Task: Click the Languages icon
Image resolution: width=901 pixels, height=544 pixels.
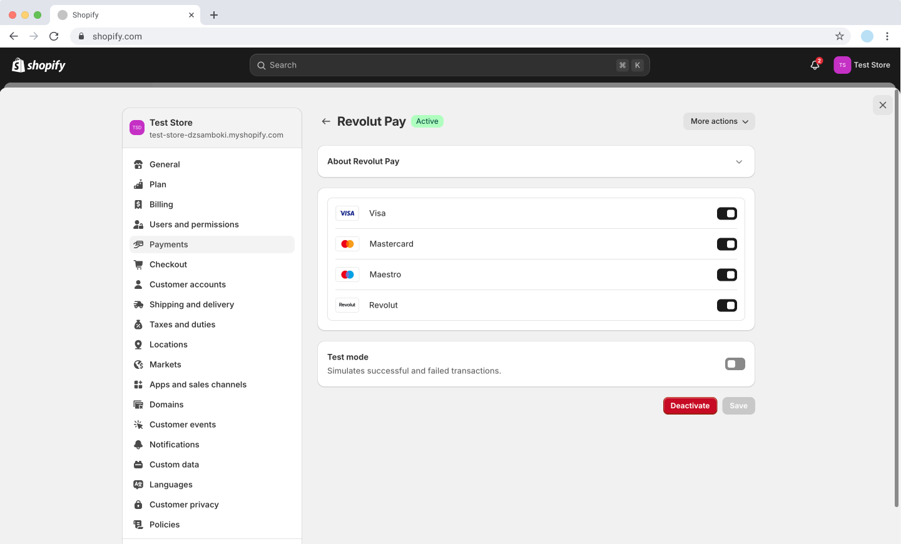Action: (138, 485)
